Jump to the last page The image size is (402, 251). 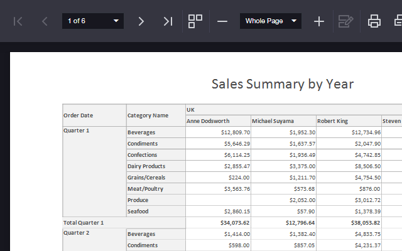click(168, 21)
